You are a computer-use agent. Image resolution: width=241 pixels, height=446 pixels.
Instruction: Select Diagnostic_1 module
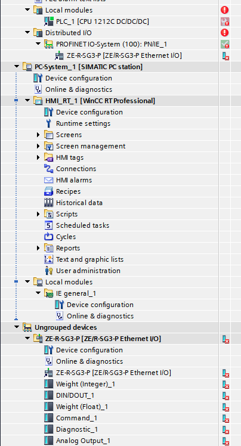pos(77,429)
